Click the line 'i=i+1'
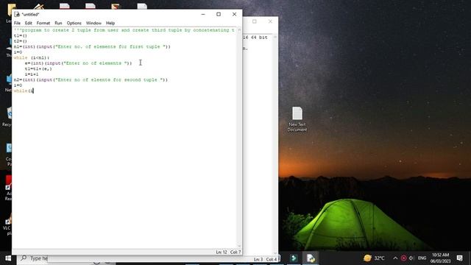The width and height of the screenshot is (471, 265). pos(32,74)
